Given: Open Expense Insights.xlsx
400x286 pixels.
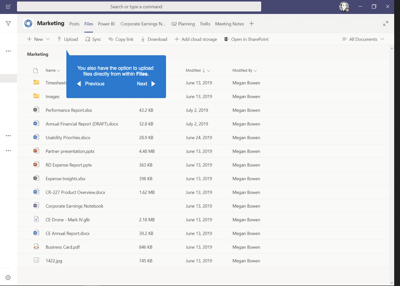Looking at the screenshot, I should 65,179.
